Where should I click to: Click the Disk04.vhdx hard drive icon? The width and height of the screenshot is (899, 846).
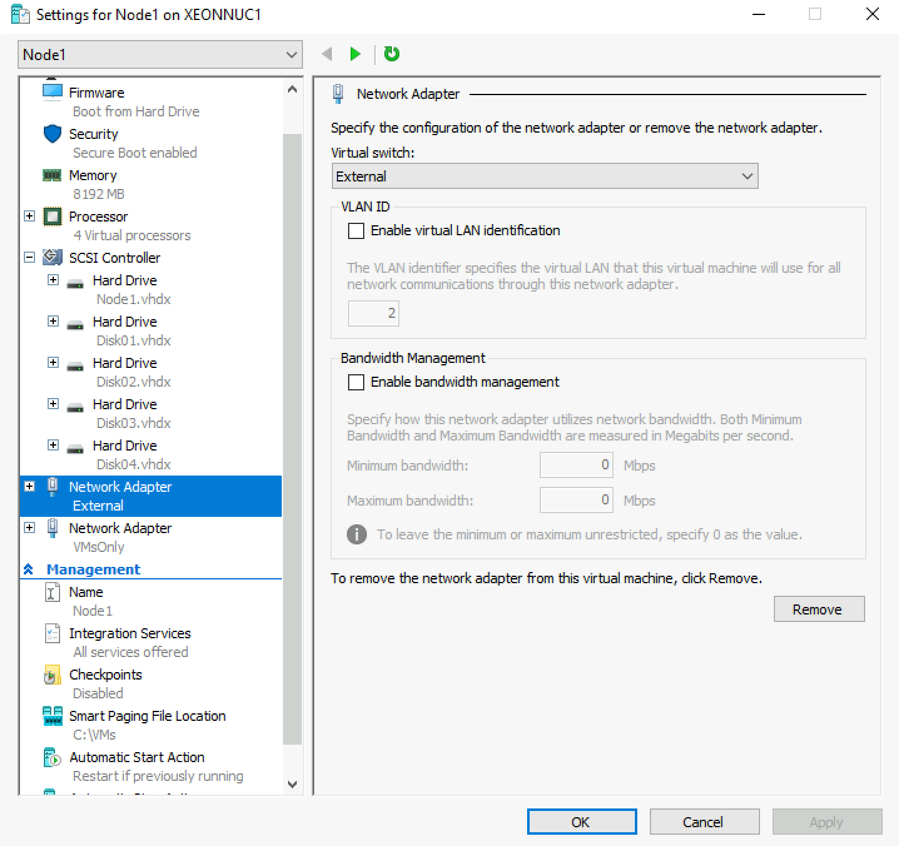(x=76, y=449)
